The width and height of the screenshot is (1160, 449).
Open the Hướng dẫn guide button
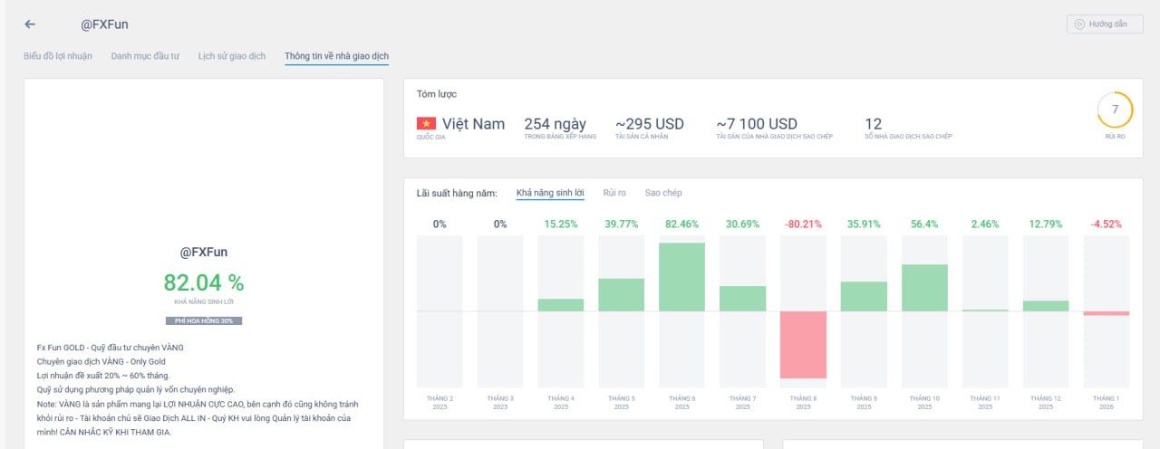[1105, 24]
